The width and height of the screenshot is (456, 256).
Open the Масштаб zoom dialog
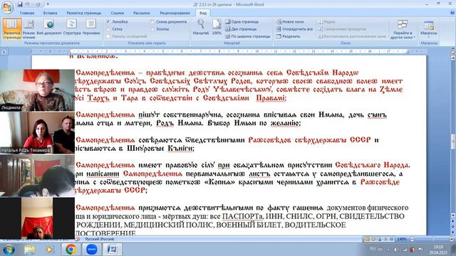[201, 27]
